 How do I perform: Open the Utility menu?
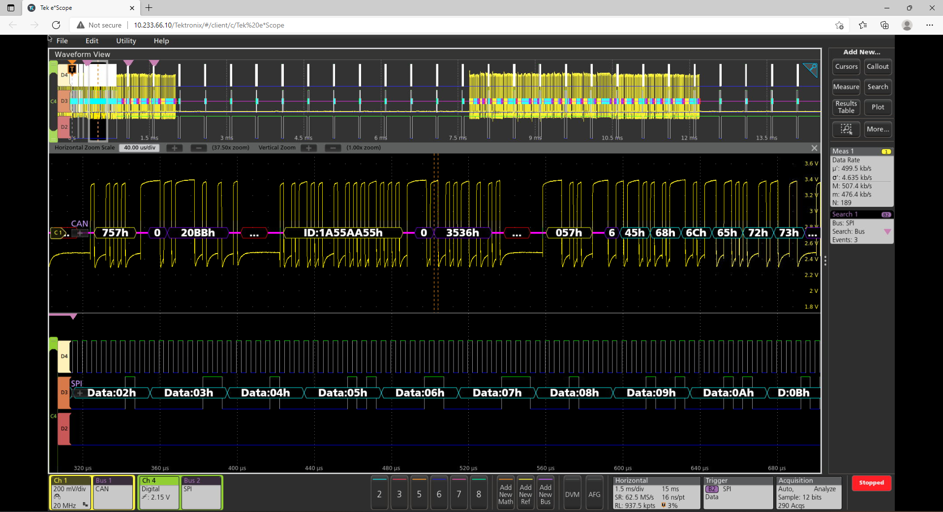(x=126, y=41)
